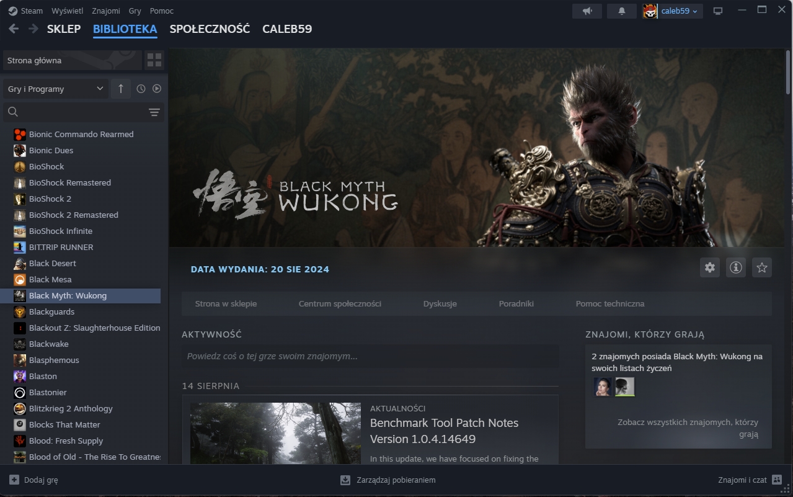Open Benchmark Tool Patch Notes news title
The width and height of the screenshot is (793, 497).
[x=444, y=431]
